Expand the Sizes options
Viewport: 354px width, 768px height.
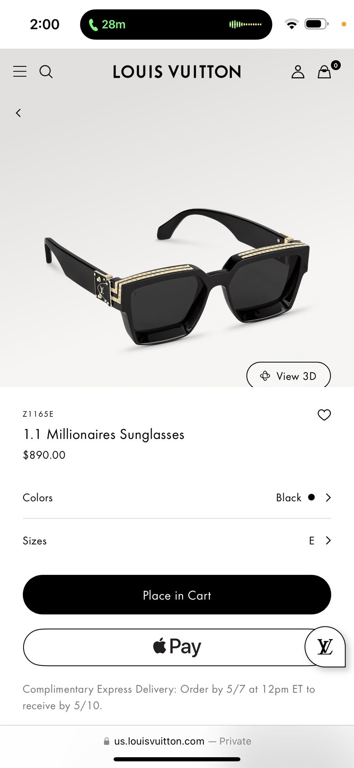pyautogui.click(x=177, y=540)
